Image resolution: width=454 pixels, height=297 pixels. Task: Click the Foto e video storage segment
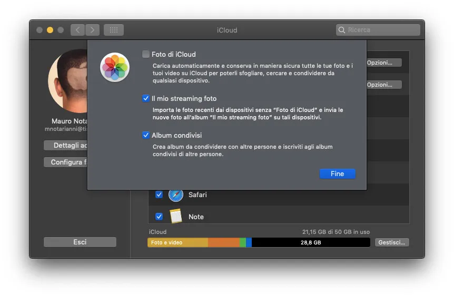tap(177, 242)
